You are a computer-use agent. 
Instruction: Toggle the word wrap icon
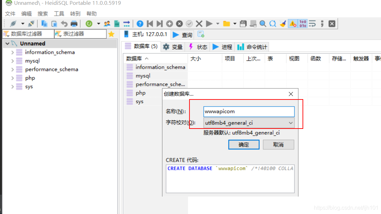tap(312, 24)
